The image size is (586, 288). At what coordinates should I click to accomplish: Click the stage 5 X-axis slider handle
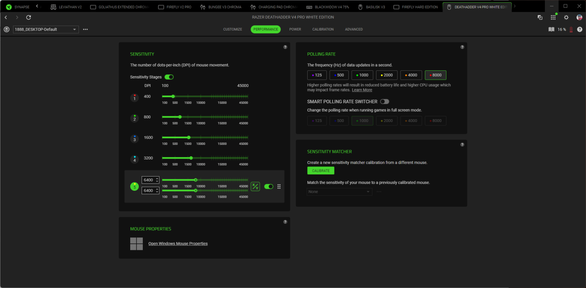pyautogui.click(x=196, y=180)
